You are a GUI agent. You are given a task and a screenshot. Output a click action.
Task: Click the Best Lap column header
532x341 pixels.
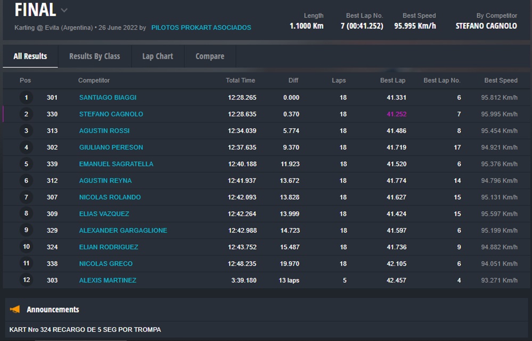click(392, 80)
